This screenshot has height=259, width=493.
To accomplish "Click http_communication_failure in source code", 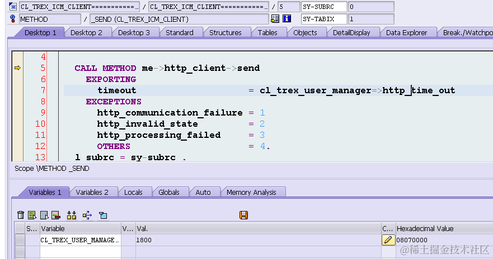I will click(x=170, y=113).
